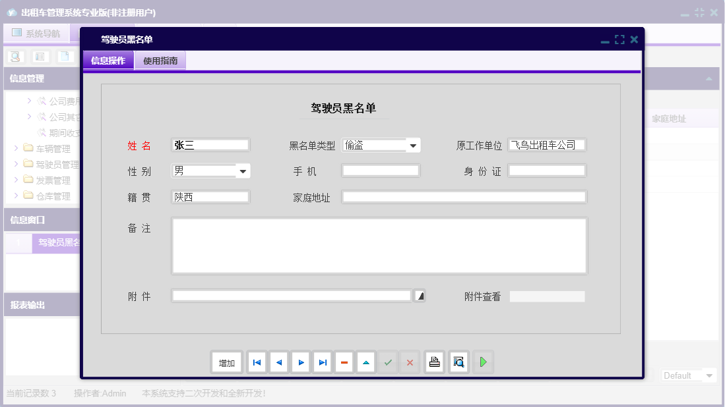Open print preview for the record

[x=458, y=362]
